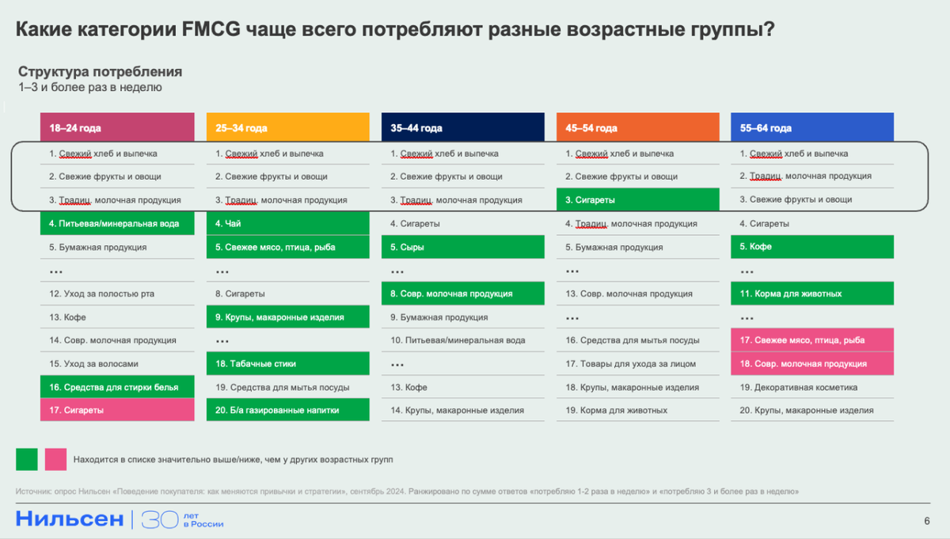
Task: Click the green 'Чай' highlighted row
Action: tap(287, 223)
